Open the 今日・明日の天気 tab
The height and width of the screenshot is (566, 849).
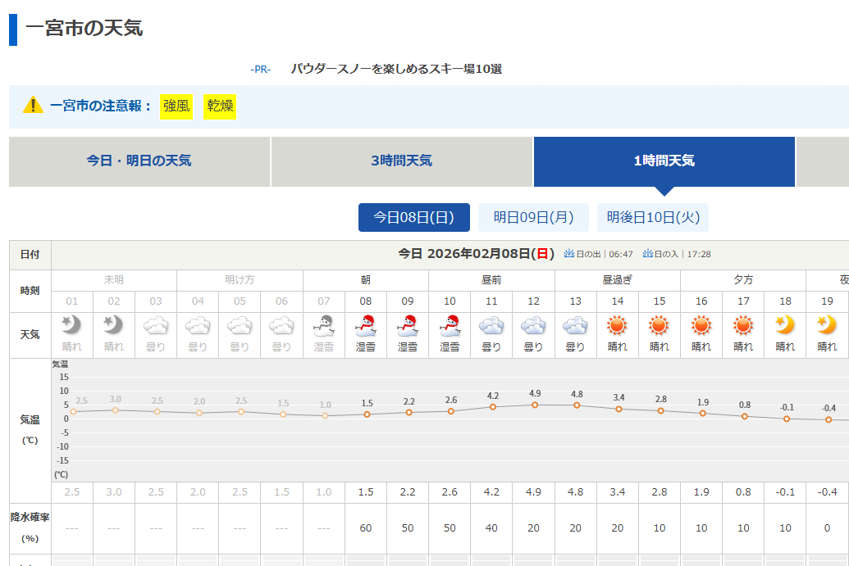click(139, 161)
